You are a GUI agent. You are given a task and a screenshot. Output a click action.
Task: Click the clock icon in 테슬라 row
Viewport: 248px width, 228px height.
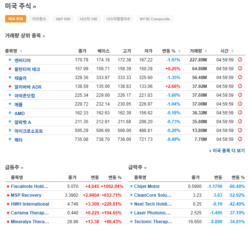click(240, 77)
